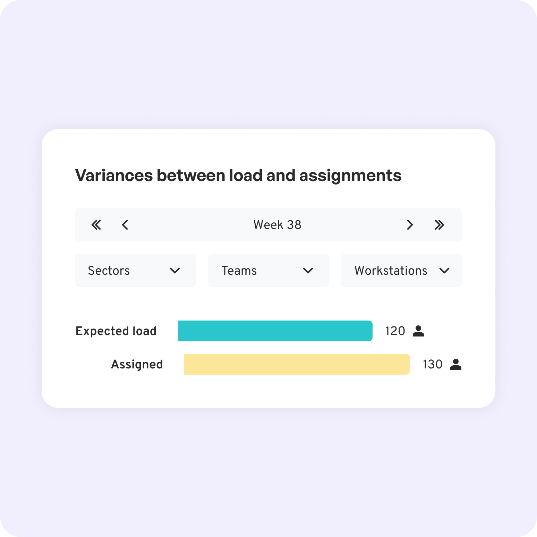The height and width of the screenshot is (537, 537).
Task: Go to previous week with single-left arrow
Action: click(125, 225)
